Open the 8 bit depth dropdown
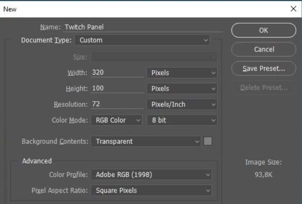Screen dimensions: 302x204 click(182, 120)
